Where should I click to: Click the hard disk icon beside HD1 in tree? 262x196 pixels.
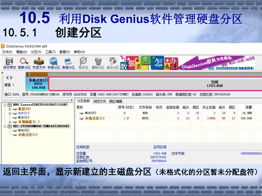[x=10, y=126]
